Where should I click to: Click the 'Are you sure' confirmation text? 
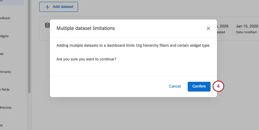click(86, 59)
